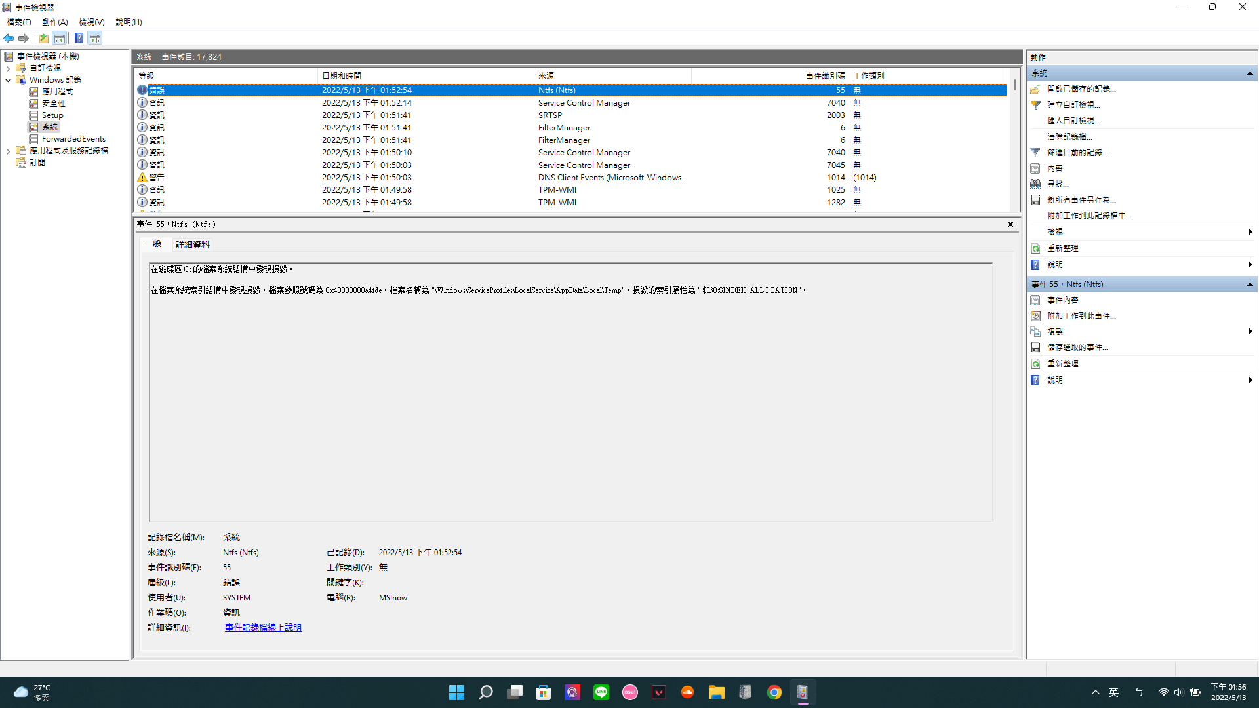The image size is (1259, 708).
Task: Open Chrome from the taskbar
Action: (774, 692)
